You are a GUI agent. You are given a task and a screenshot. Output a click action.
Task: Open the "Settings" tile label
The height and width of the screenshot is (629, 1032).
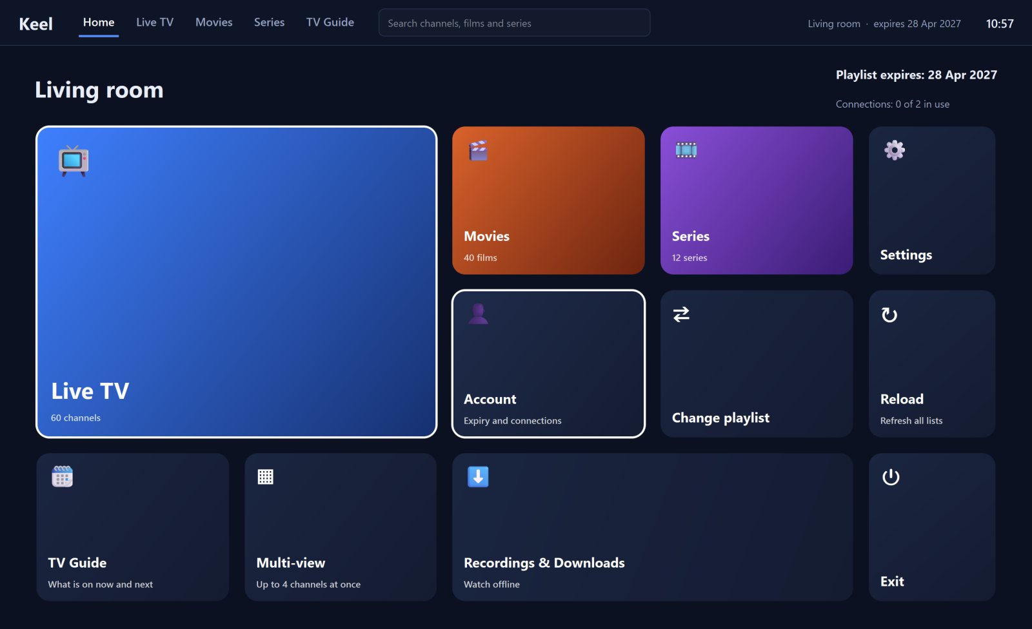tap(906, 255)
